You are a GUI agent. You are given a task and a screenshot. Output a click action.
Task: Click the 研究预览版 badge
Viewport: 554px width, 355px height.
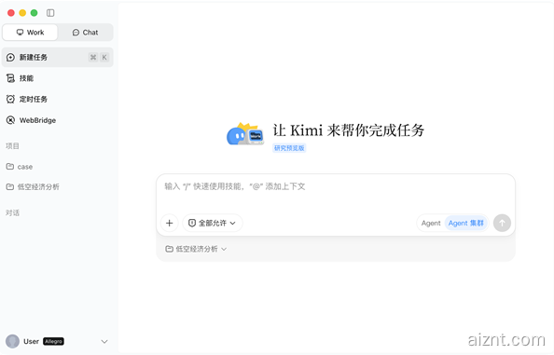point(289,148)
